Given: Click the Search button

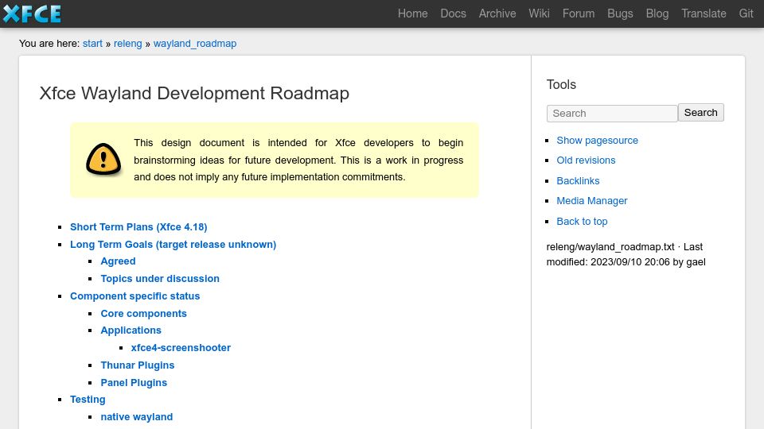Looking at the screenshot, I should coord(700,112).
